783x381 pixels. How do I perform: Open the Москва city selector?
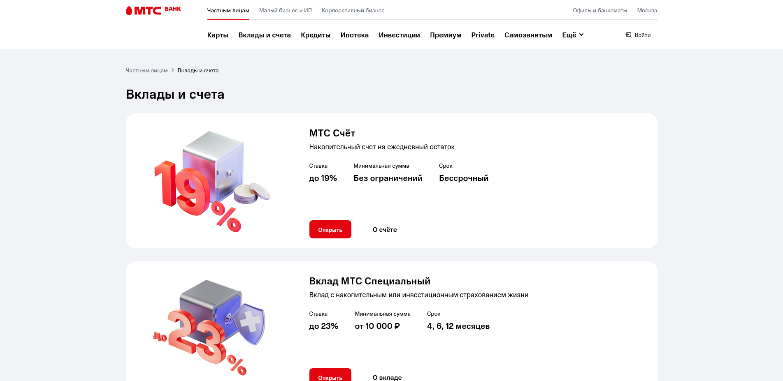click(x=647, y=11)
